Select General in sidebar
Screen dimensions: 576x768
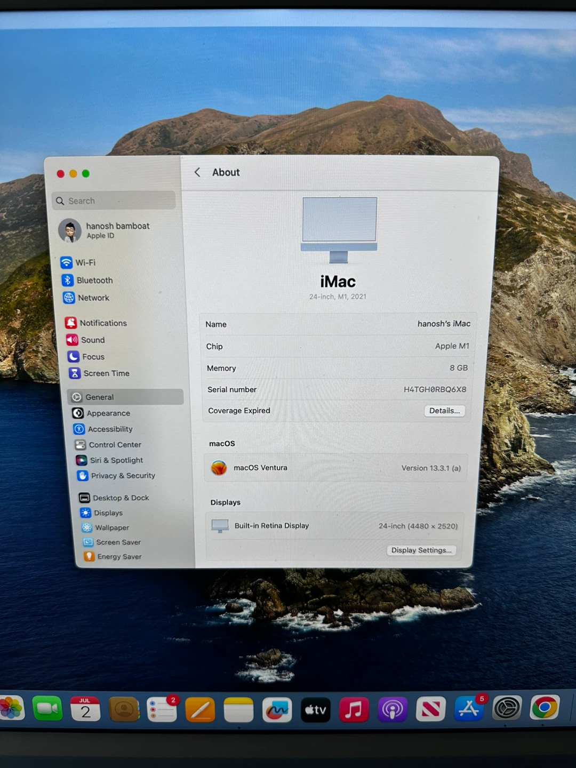pyautogui.click(x=126, y=397)
